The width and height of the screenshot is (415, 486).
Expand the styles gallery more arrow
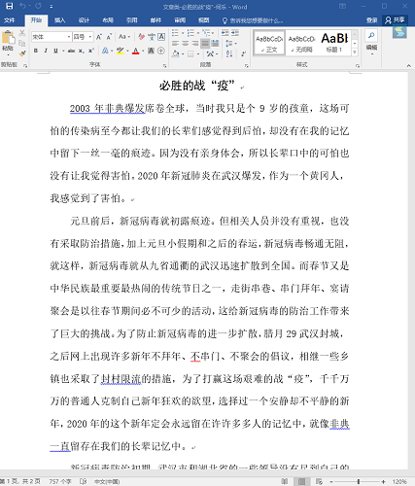pyautogui.click(x=355, y=52)
